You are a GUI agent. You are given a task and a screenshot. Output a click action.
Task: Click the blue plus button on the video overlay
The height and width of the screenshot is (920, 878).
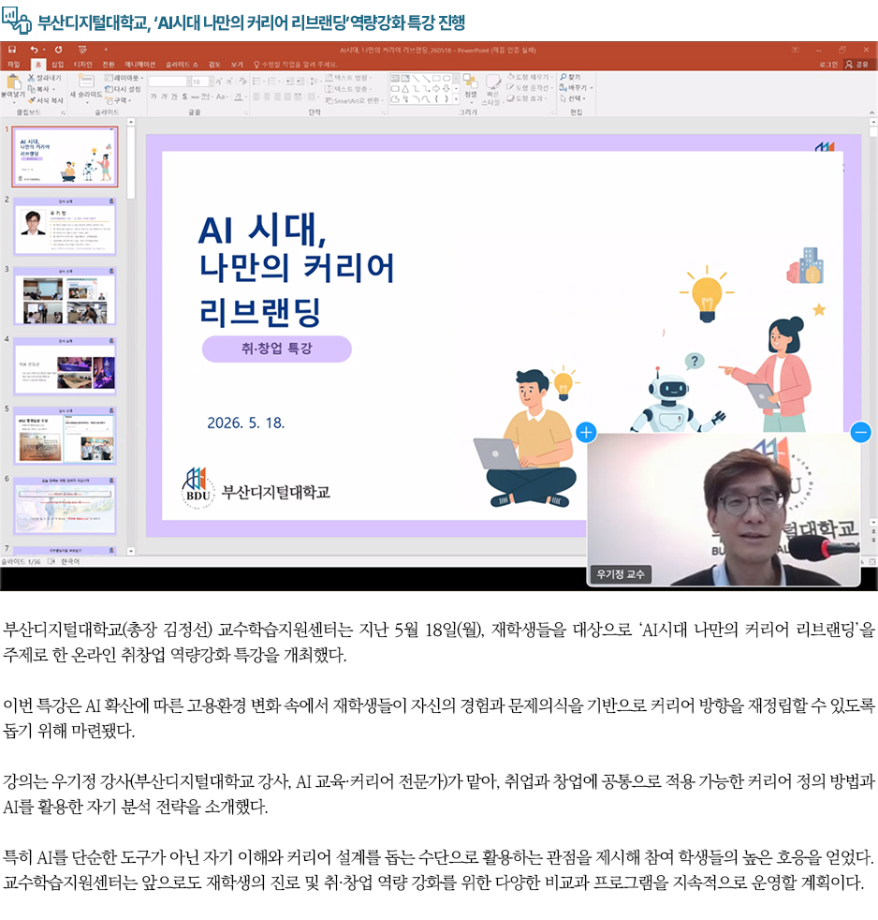pos(586,433)
